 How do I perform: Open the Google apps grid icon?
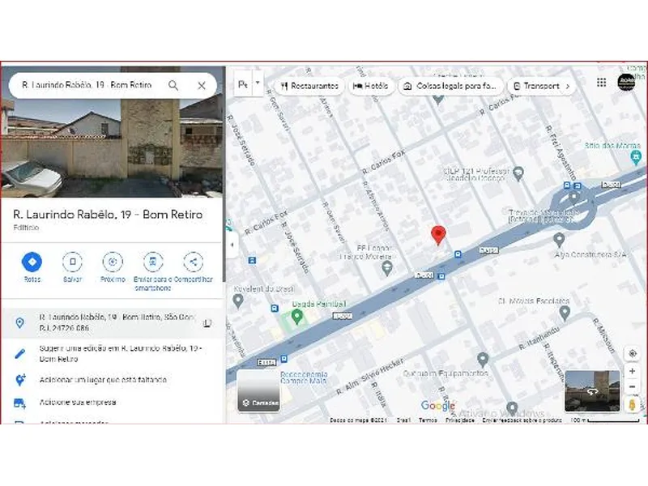coord(602,83)
